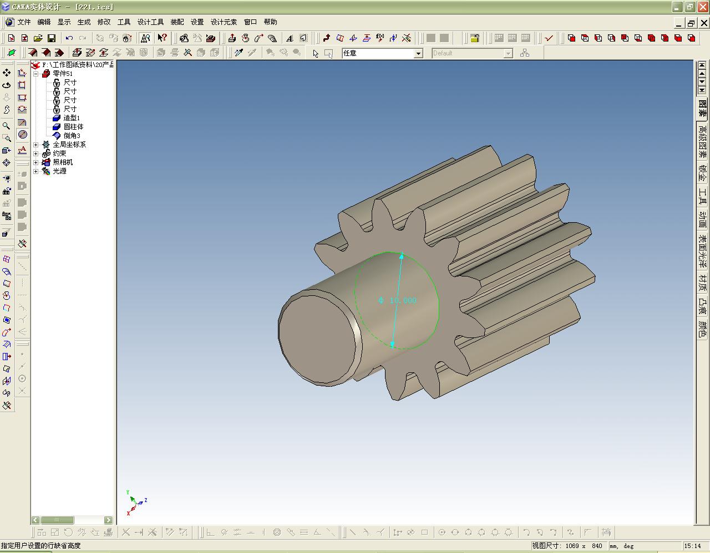
Task: Switch to the 钣金 catalog tab
Action: (702, 173)
